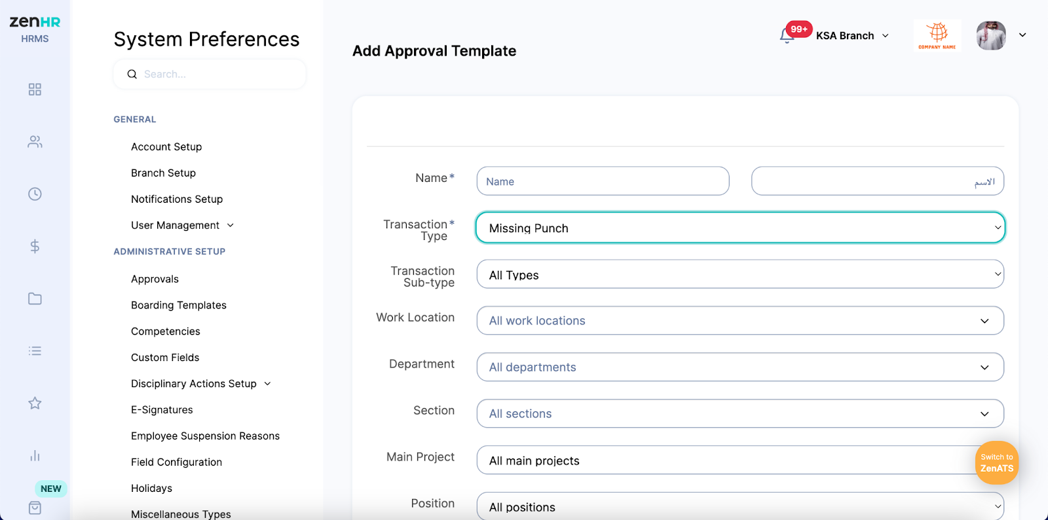Open Field Configuration settings
Viewport: 1048px width, 520px height.
coord(176,462)
